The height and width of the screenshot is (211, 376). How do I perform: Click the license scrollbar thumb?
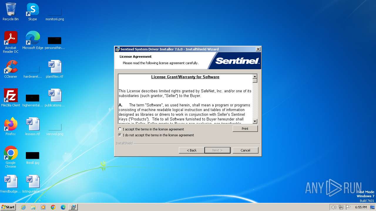(x=255, y=81)
